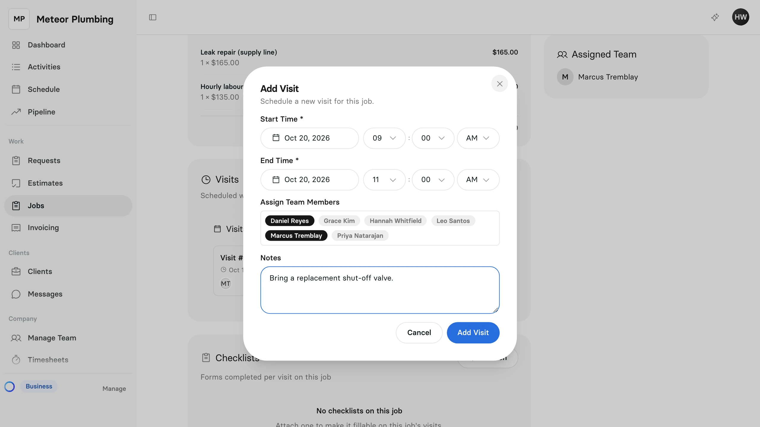The width and height of the screenshot is (760, 427).
Task: Open the Start Time date picker
Action: click(309, 138)
